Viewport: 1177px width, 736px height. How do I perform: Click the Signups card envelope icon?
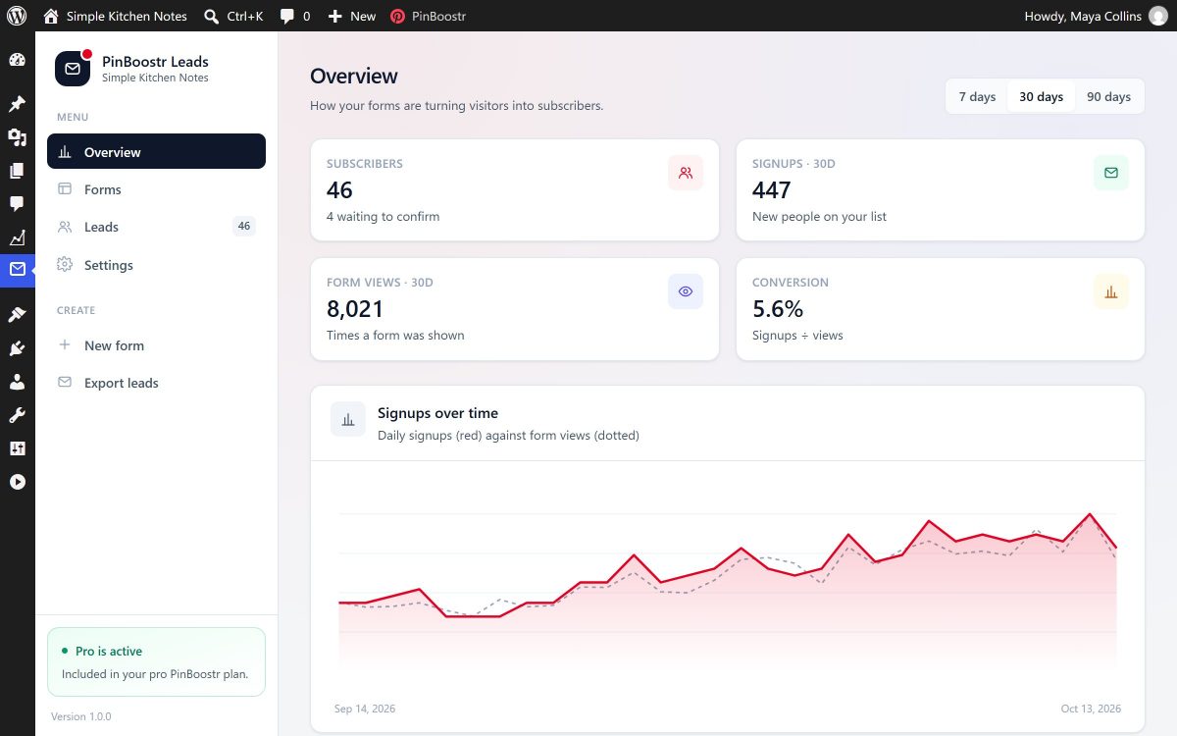click(1111, 173)
